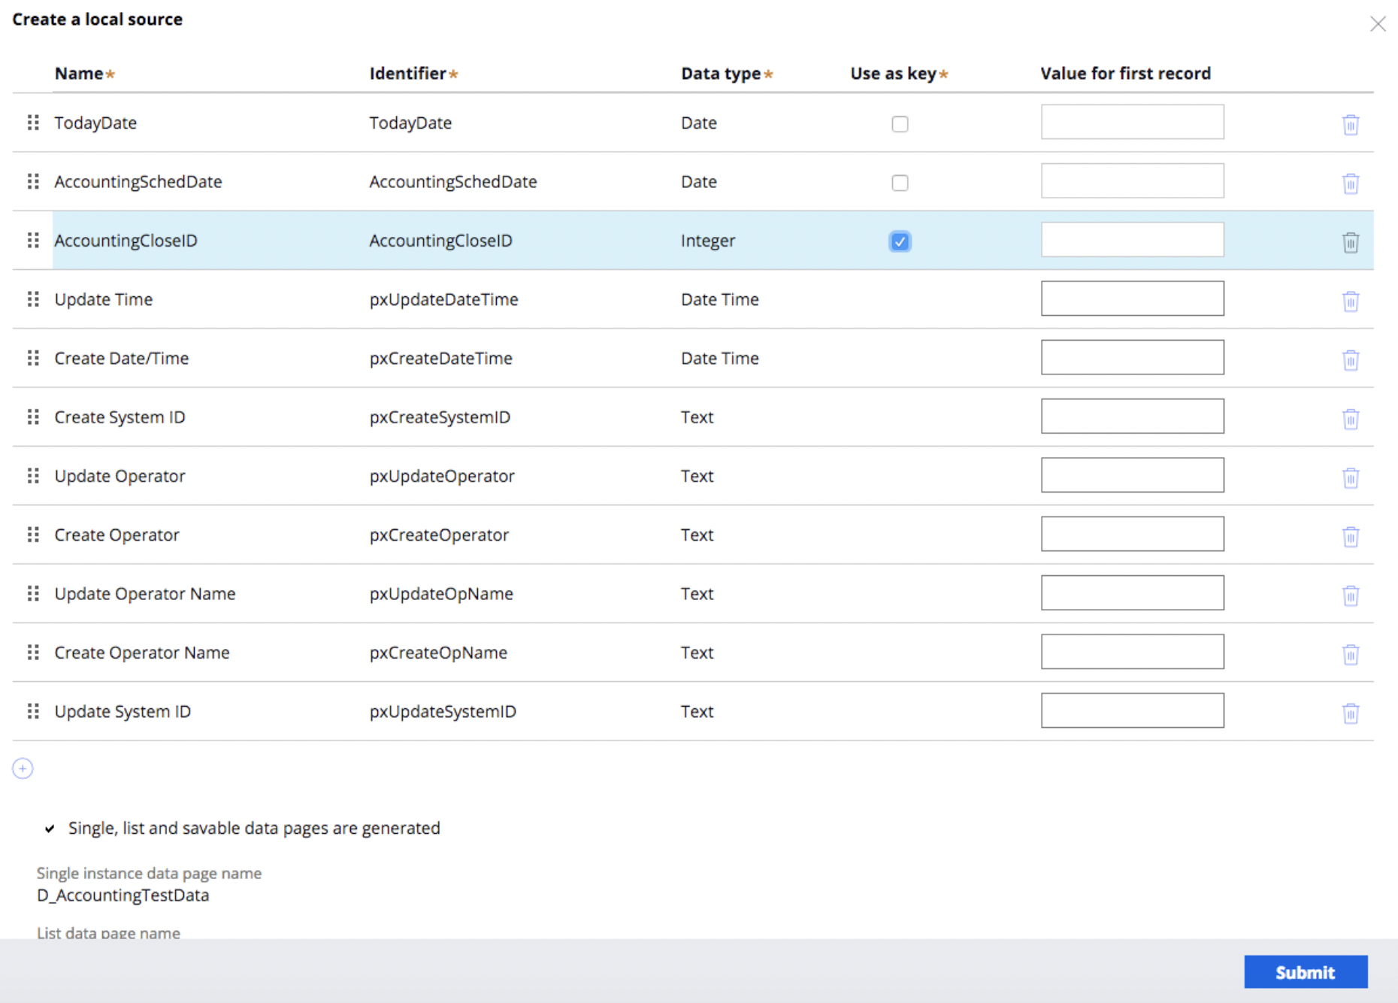Click first record value field for Create System ID
1398x1003 pixels.
pos(1132,417)
